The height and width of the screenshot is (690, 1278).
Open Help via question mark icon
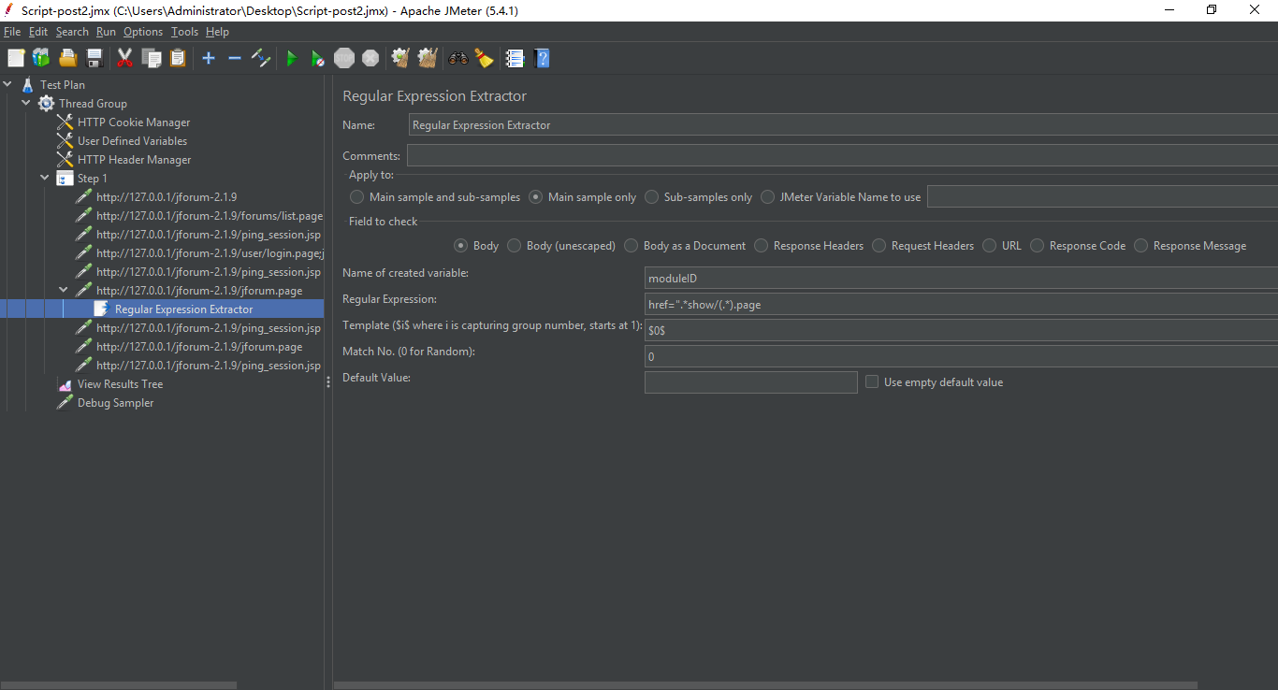(541, 58)
